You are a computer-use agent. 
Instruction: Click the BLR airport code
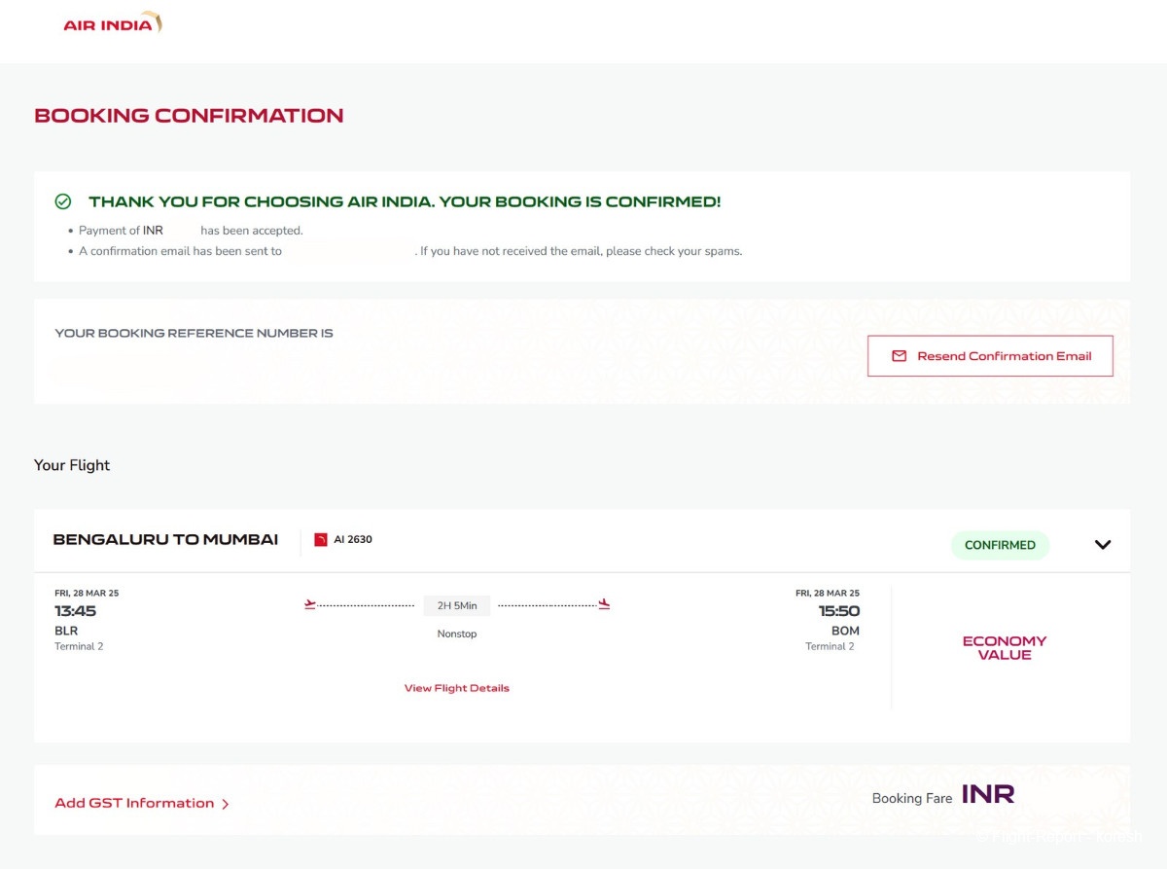66,631
